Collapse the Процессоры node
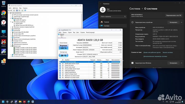The height and width of the screenshot is (104, 185). pos(11,46)
